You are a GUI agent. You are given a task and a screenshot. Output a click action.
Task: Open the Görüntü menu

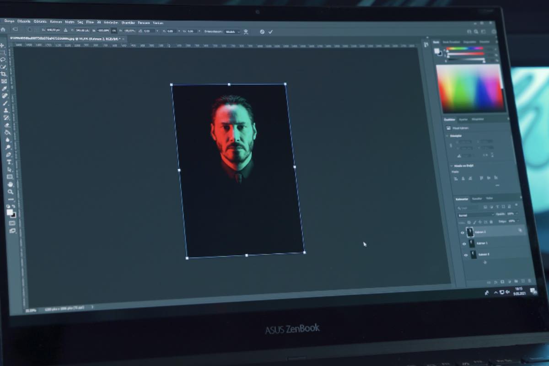[40, 21]
